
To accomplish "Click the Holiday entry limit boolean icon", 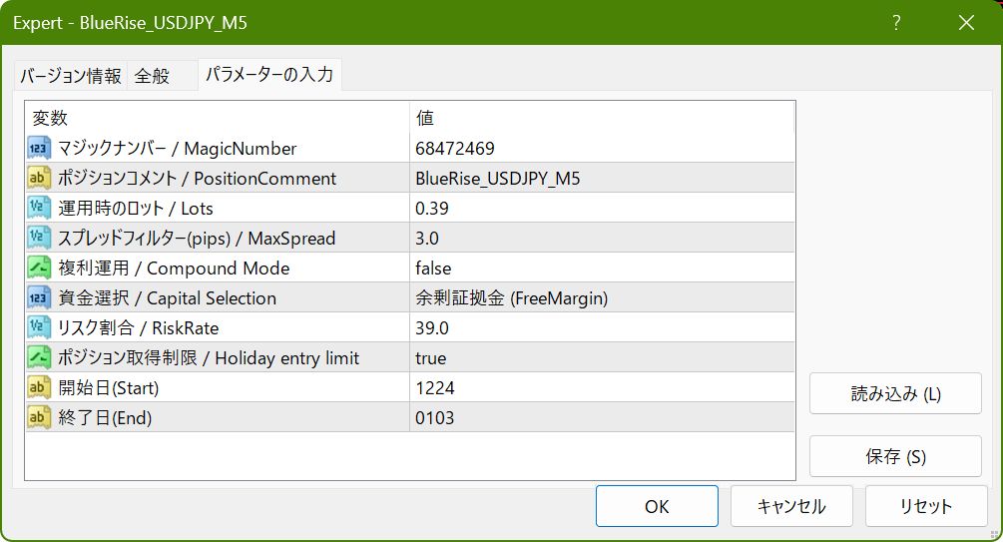I will coord(39,358).
